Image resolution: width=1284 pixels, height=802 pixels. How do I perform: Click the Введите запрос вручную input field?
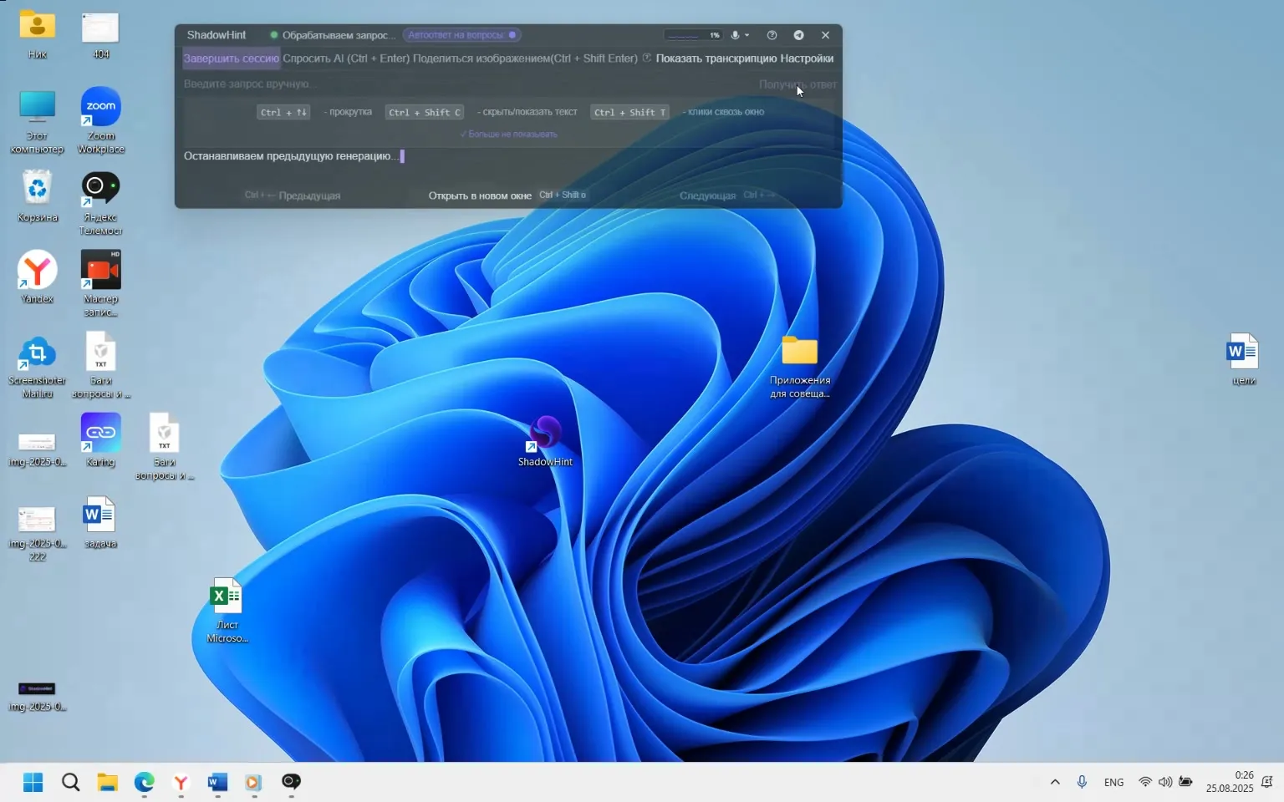click(460, 84)
